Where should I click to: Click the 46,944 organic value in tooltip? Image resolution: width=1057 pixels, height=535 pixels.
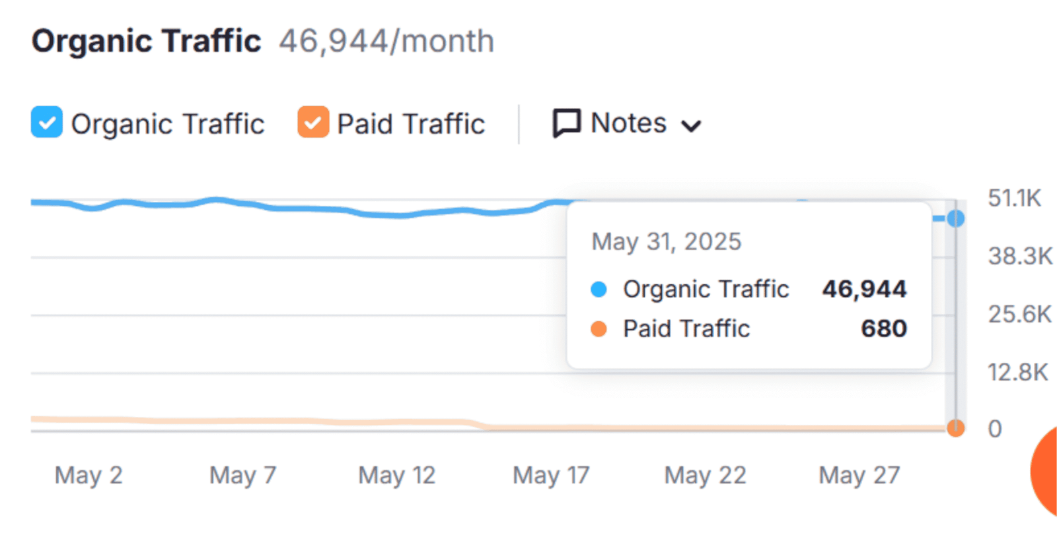(864, 289)
